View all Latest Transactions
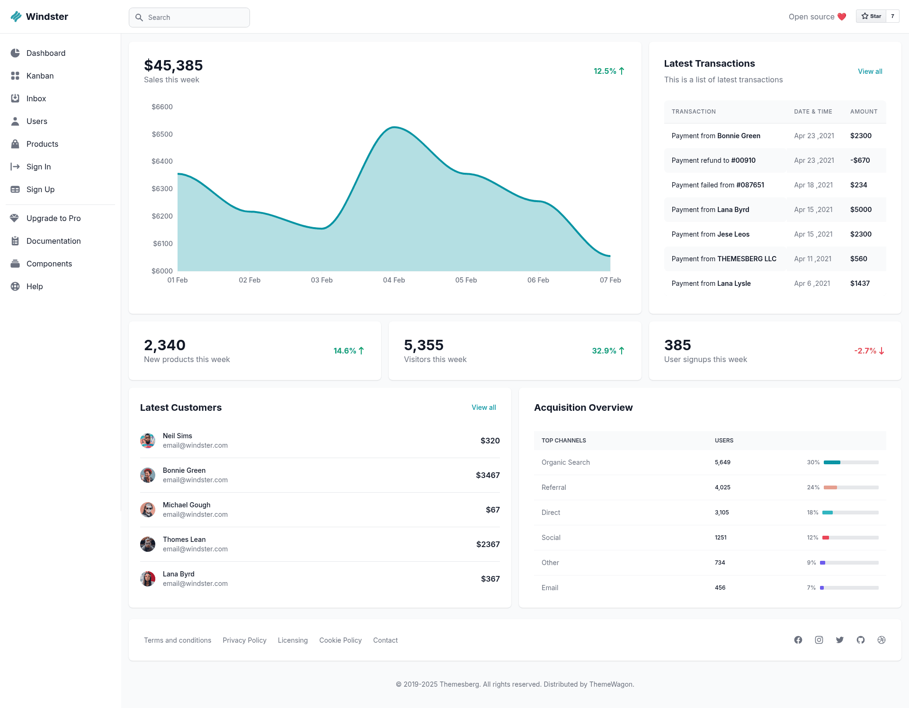The height and width of the screenshot is (708, 909). pyautogui.click(x=870, y=71)
